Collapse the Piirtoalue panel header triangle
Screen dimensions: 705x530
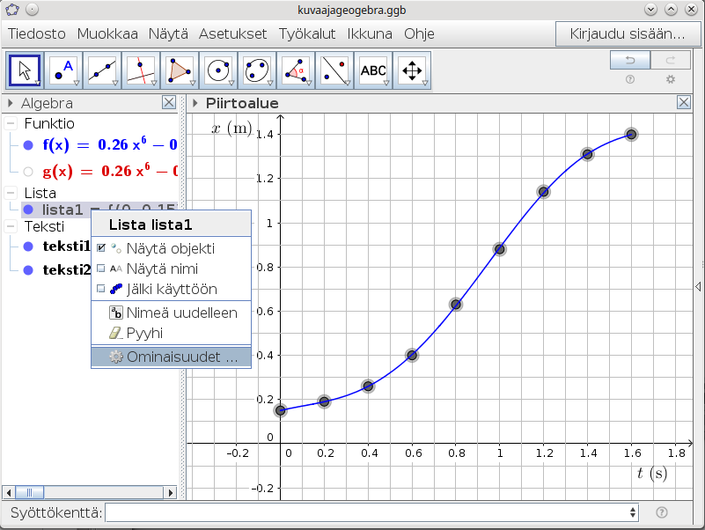(195, 103)
